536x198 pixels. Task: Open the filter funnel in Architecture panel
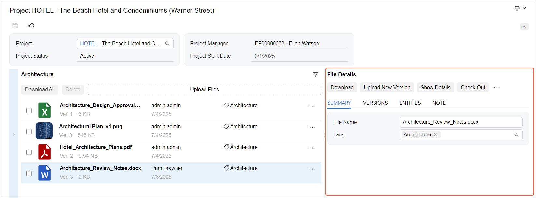(x=315, y=75)
